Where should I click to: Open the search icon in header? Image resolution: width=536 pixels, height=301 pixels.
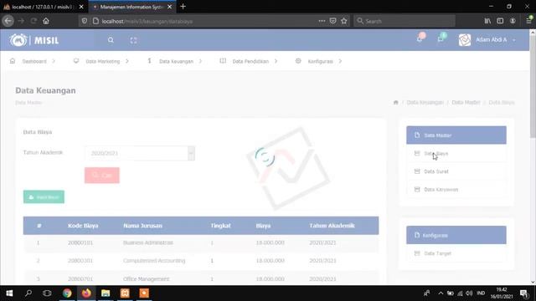[111, 40]
